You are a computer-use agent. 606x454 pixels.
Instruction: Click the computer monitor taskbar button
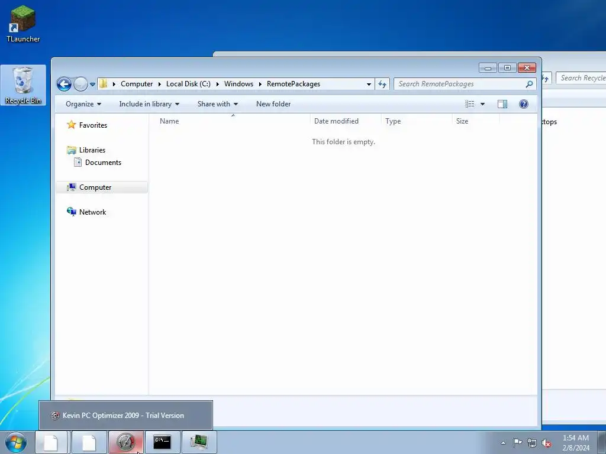point(199,442)
